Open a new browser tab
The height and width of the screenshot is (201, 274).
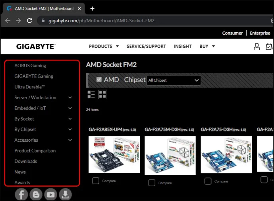point(92,8)
